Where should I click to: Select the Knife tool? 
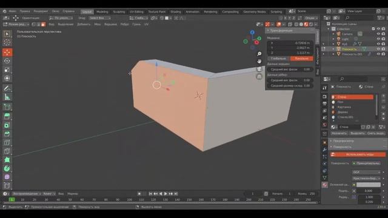[x=7, y=151]
